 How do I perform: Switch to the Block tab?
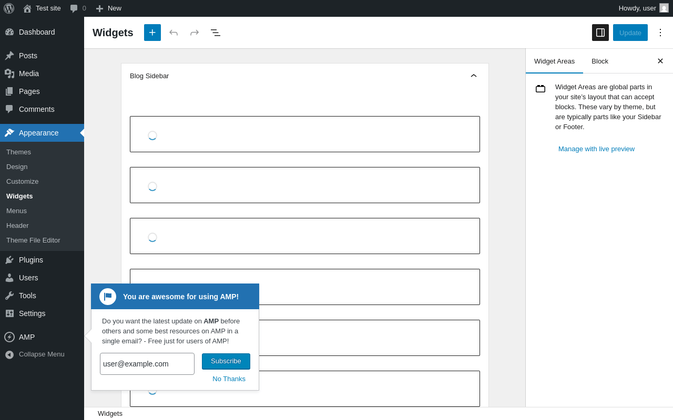point(600,61)
